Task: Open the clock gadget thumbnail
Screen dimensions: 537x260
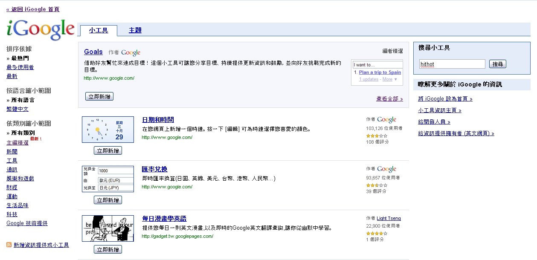Action: 108,129
